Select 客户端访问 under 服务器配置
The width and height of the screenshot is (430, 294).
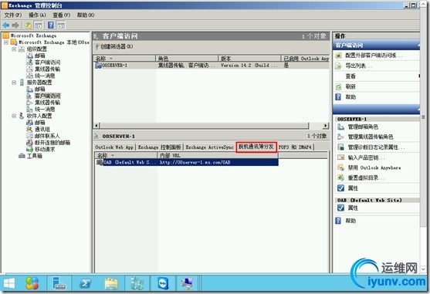47,96
